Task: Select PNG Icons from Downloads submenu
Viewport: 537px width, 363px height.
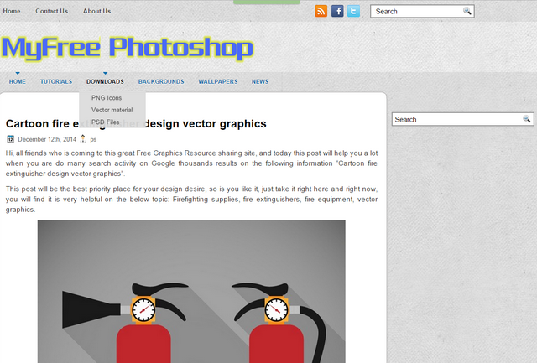Action: [107, 98]
